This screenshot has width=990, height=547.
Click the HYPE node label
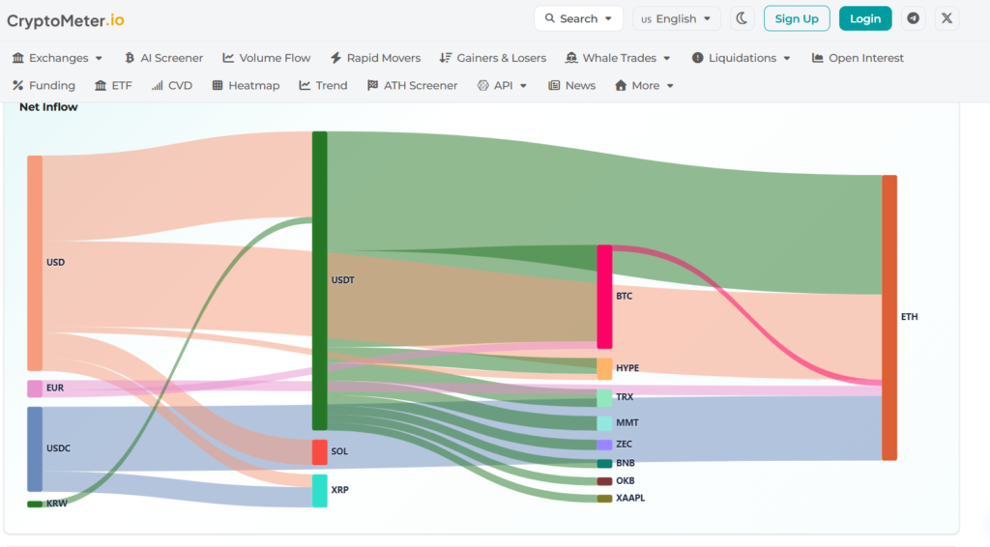coord(627,368)
